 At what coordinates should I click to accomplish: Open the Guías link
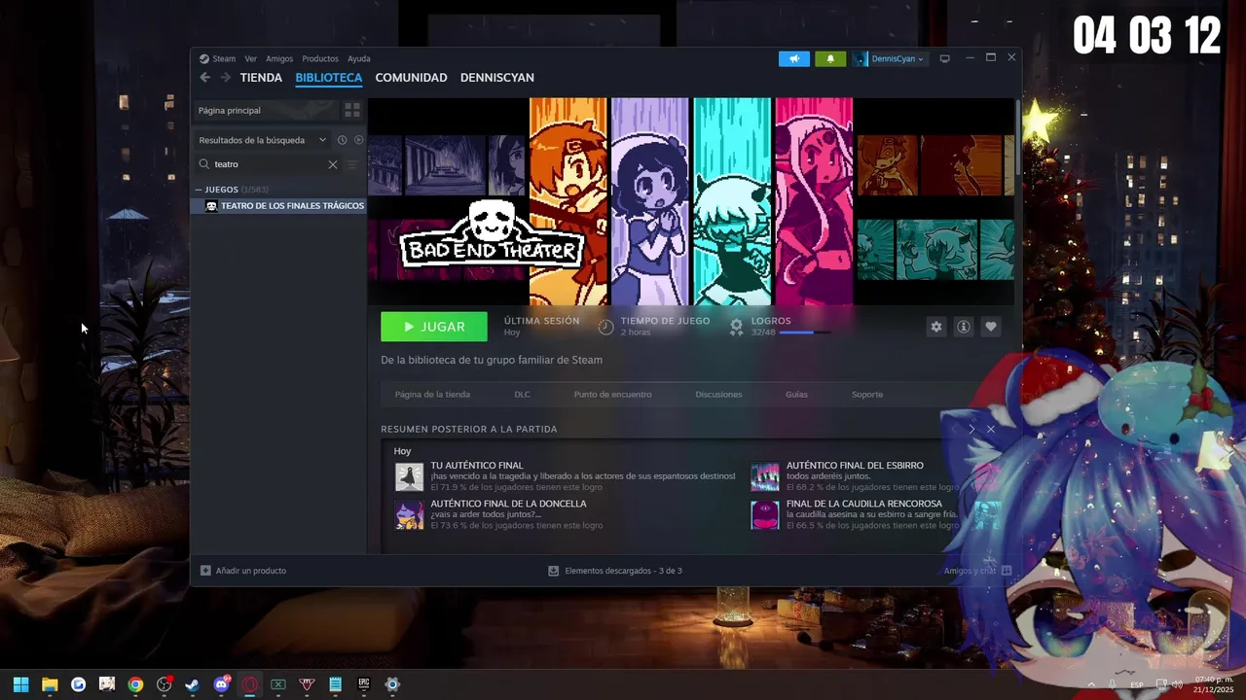pyautogui.click(x=796, y=395)
